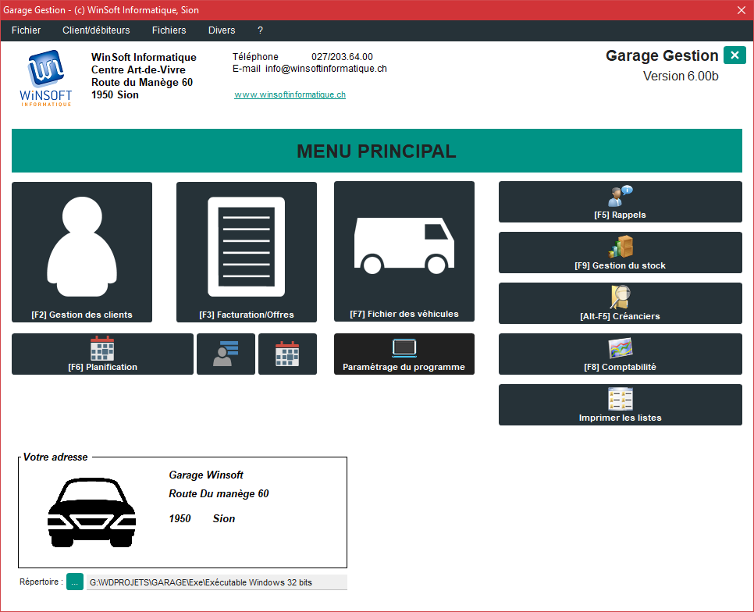
Task: Open the Client/débiteurs menu
Action: click(96, 30)
